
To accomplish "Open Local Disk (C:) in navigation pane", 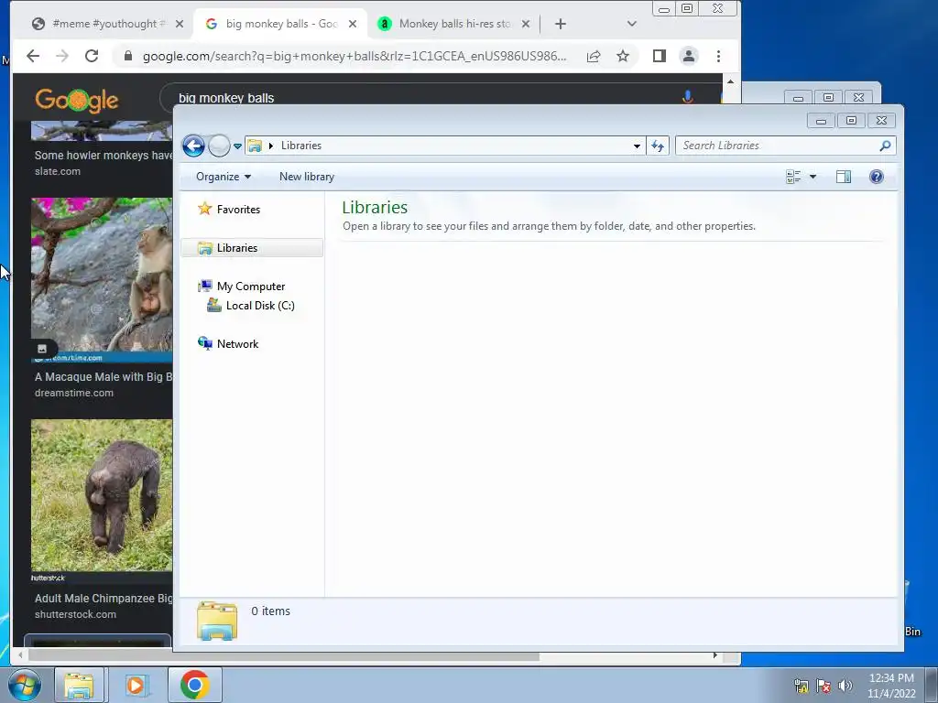I will point(260,306).
